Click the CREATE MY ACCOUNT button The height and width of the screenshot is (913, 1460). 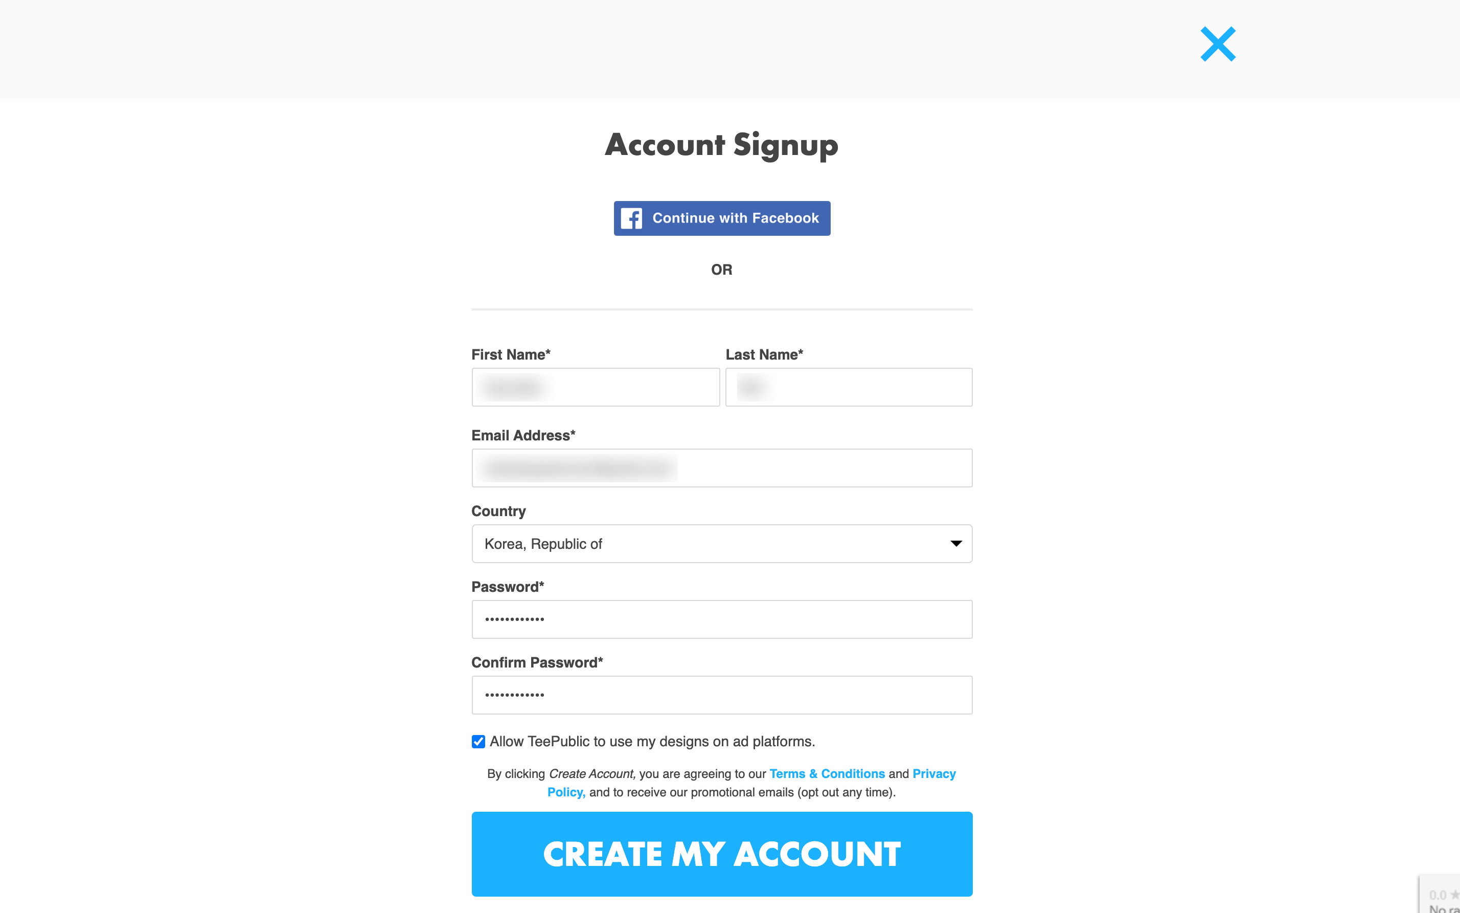point(722,853)
